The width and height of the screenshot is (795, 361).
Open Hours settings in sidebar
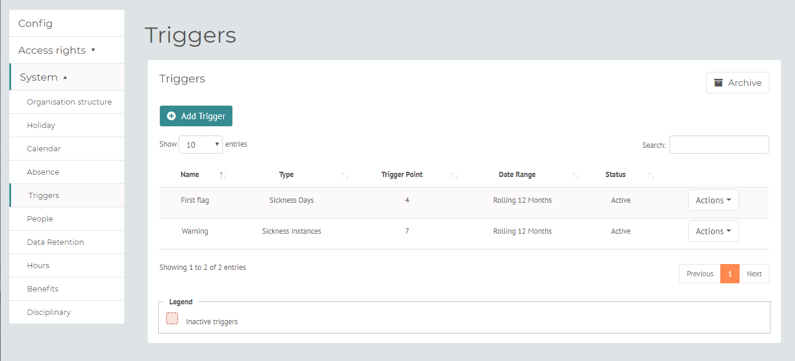[x=67, y=265]
